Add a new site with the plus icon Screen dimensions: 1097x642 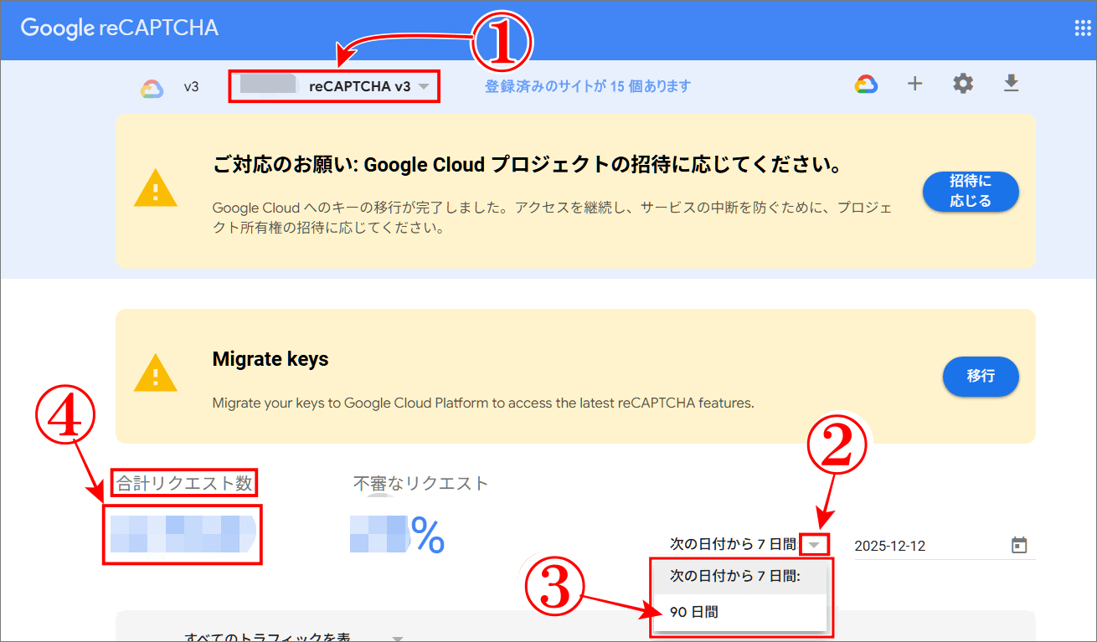point(914,84)
